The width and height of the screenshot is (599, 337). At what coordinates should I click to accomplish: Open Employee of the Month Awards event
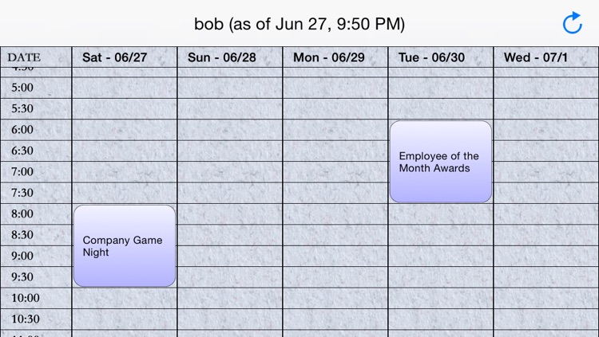[x=440, y=162]
